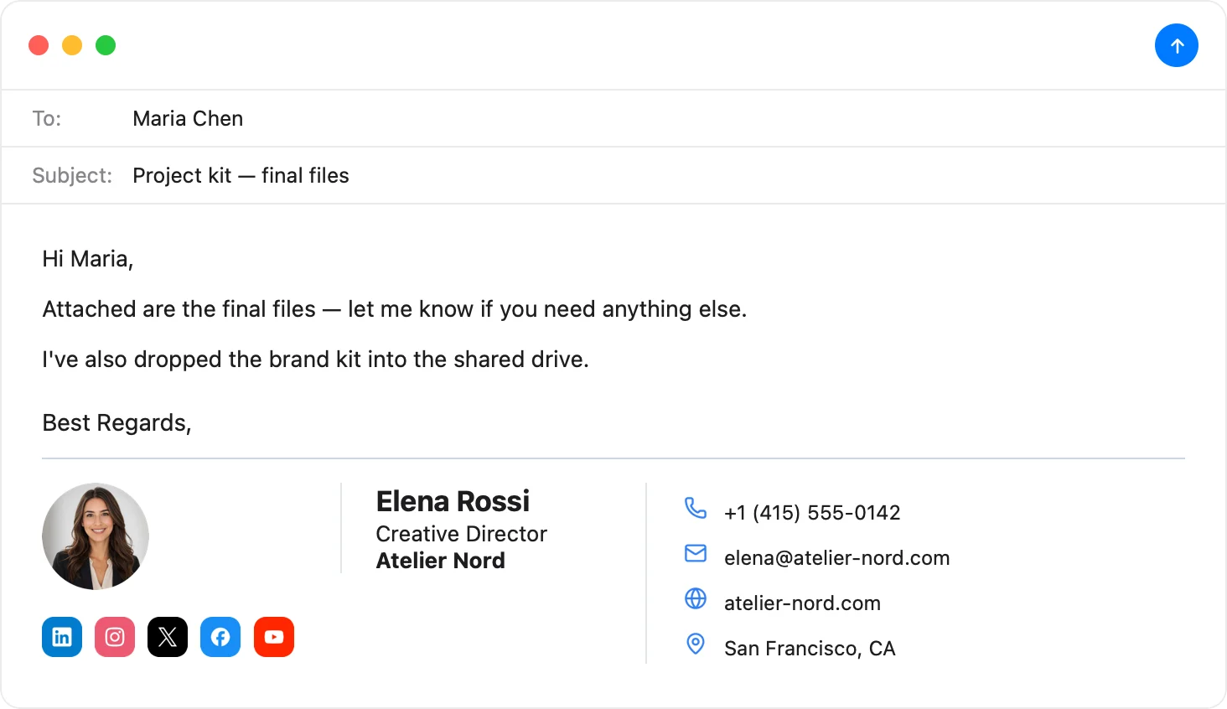The image size is (1227, 709).
Task: Click the To field with Maria Chen
Action: point(613,118)
